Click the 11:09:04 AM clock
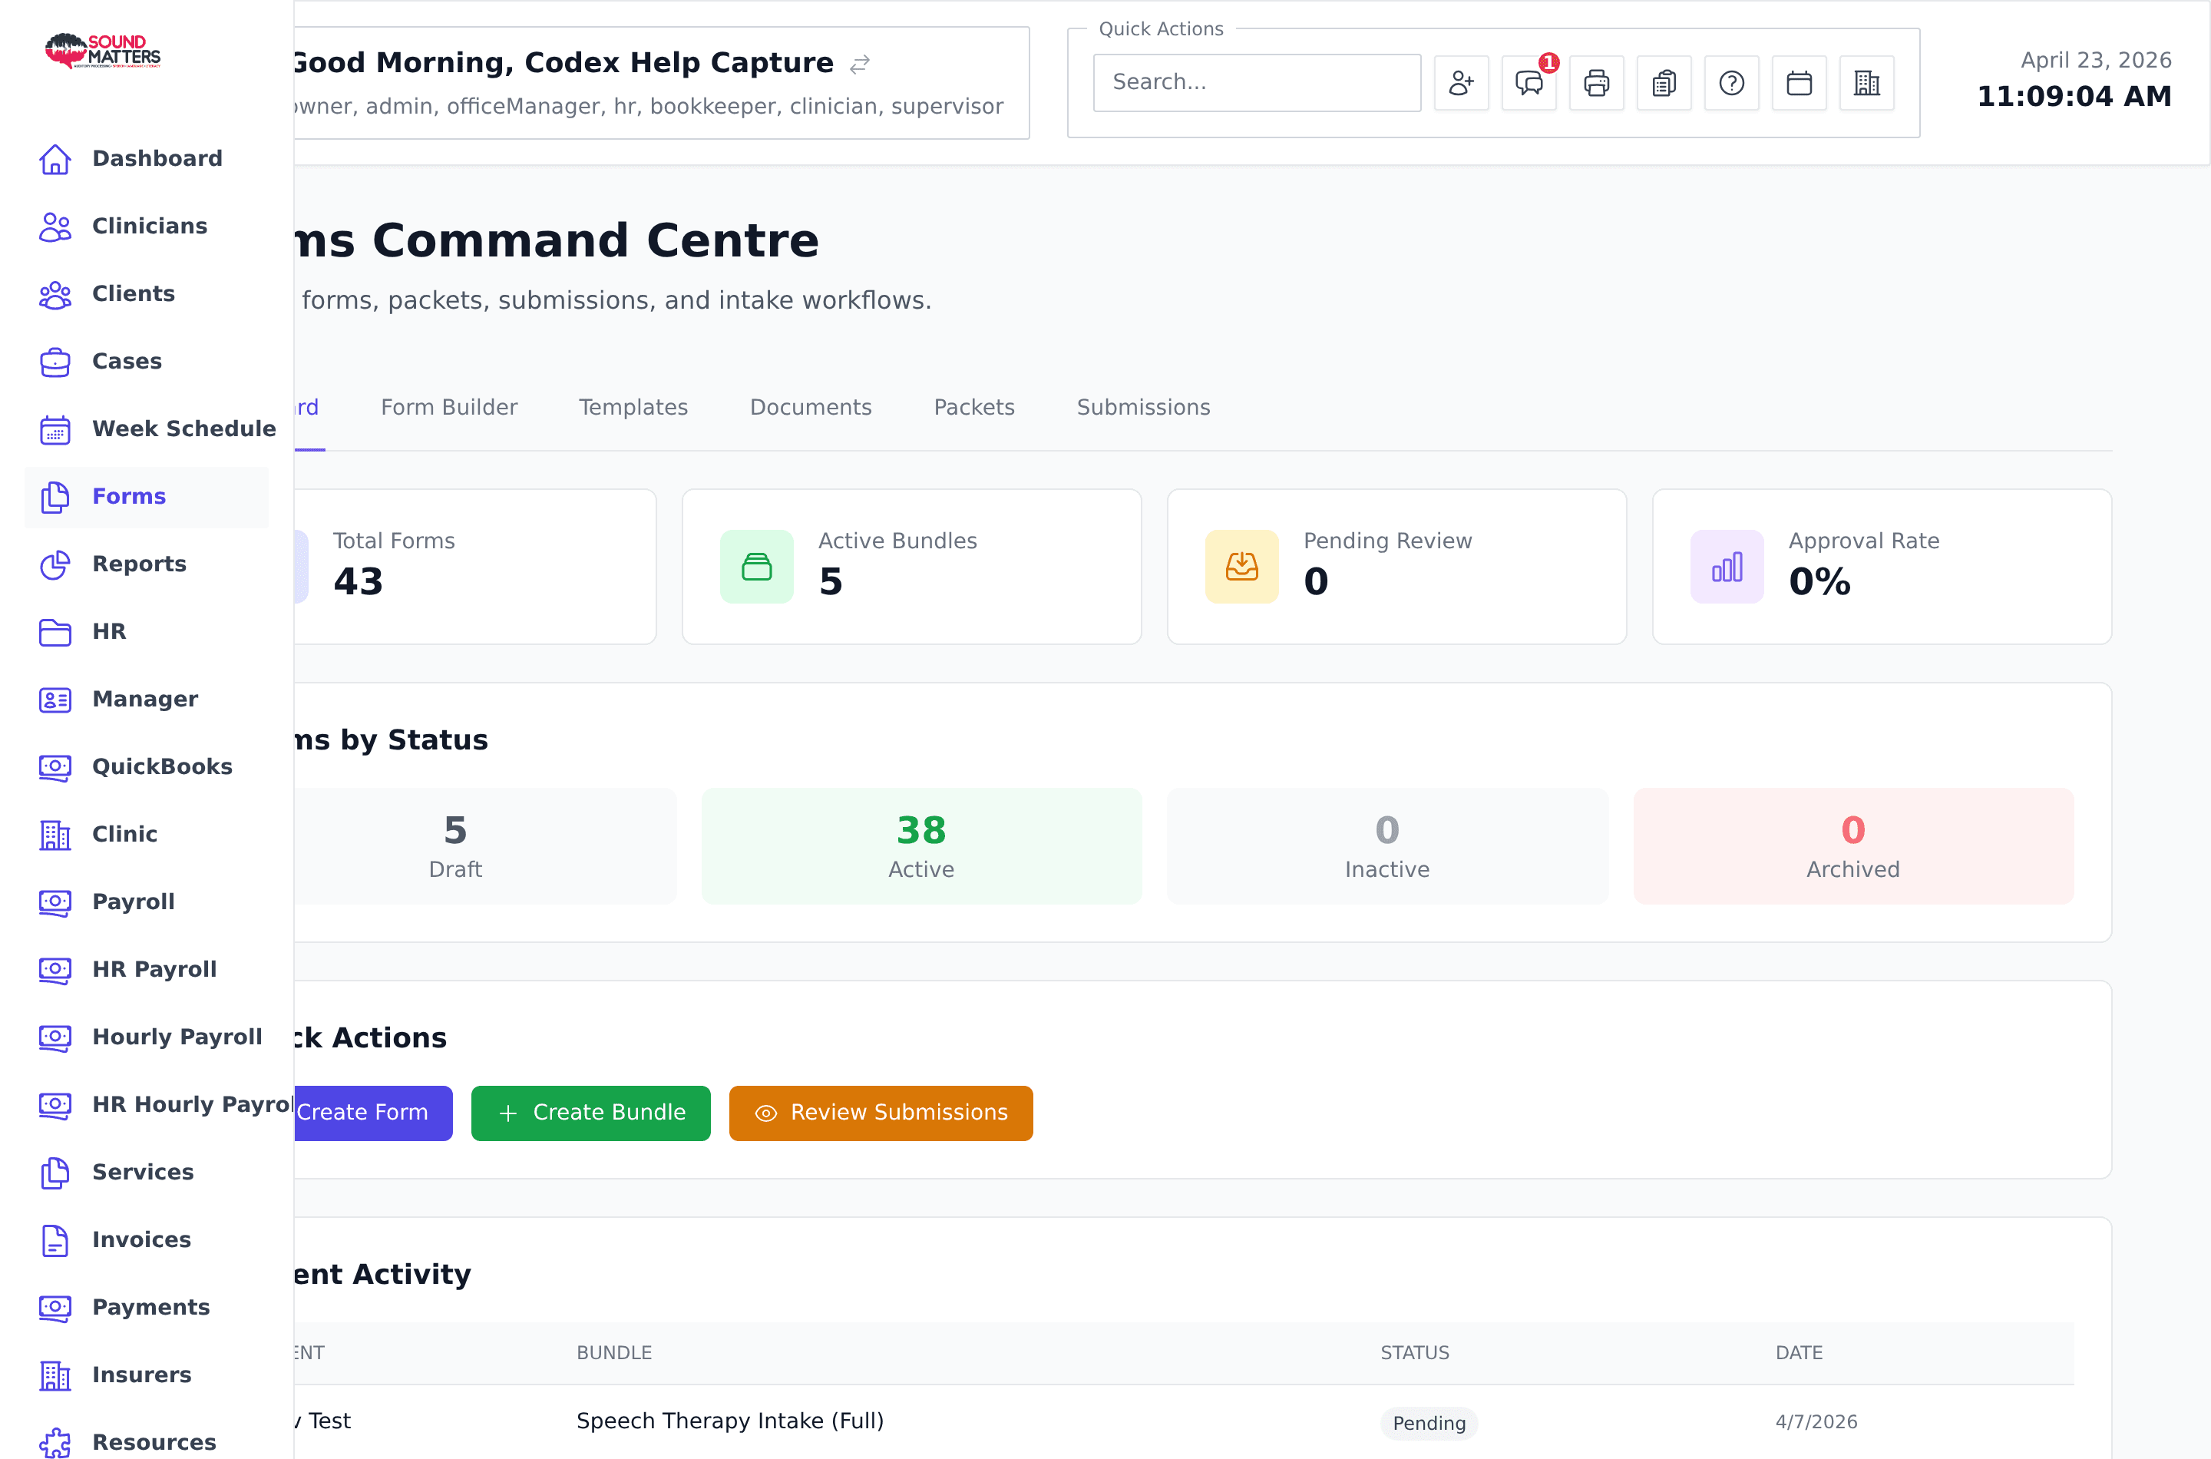This screenshot has height=1459, width=2211. [x=2074, y=97]
